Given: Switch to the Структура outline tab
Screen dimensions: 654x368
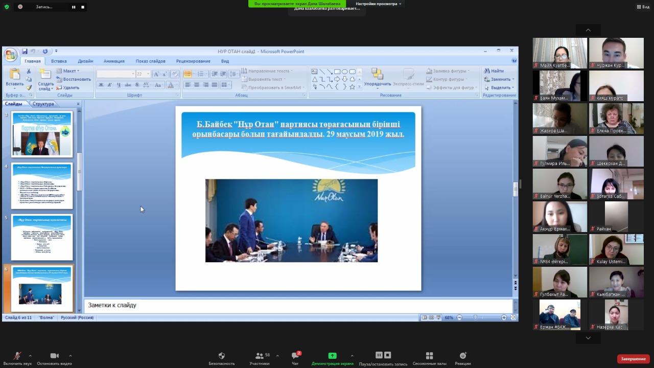Looking at the screenshot, I should (x=43, y=104).
